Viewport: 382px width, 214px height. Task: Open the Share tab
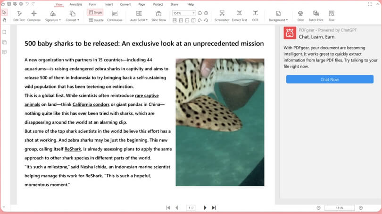click(x=174, y=4)
